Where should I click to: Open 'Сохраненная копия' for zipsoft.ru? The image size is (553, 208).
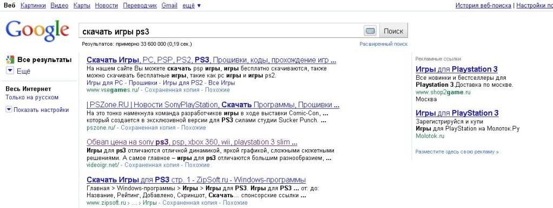[190, 203]
